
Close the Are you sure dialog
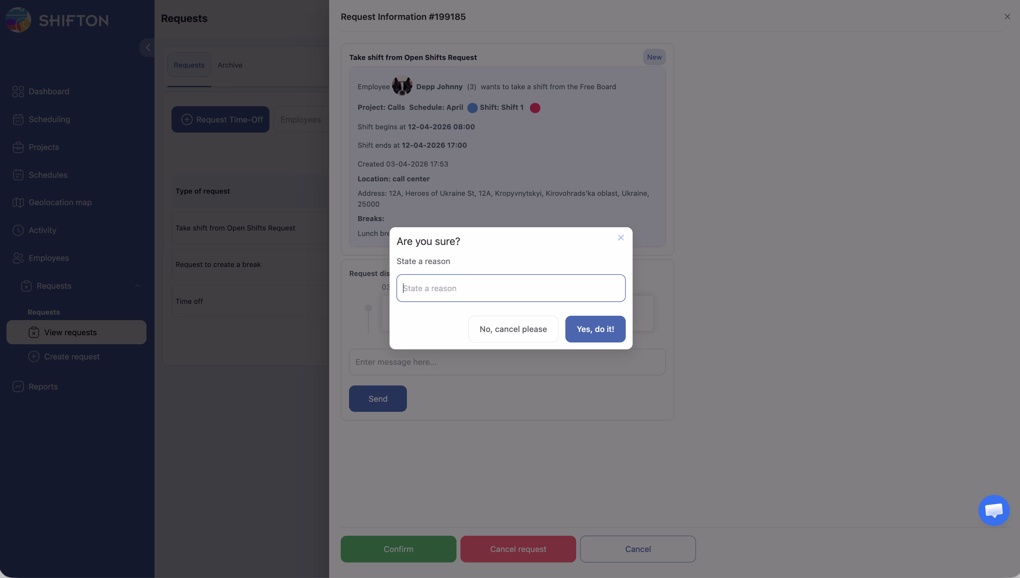621,238
